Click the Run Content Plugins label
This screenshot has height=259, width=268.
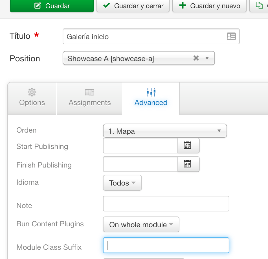tap(50, 224)
